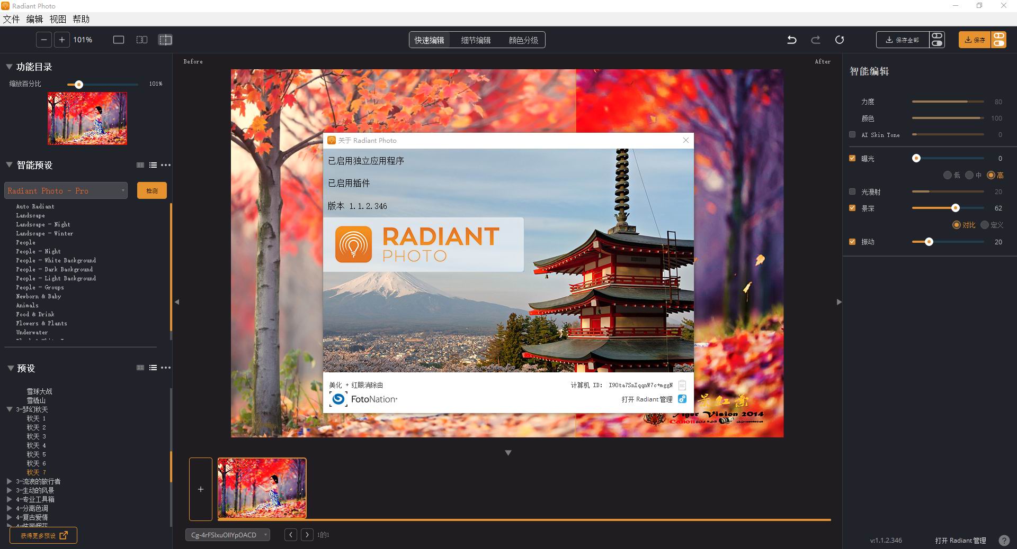Adjust the 缩放百分比 zoom slider
The width and height of the screenshot is (1017, 549).
click(79, 84)
